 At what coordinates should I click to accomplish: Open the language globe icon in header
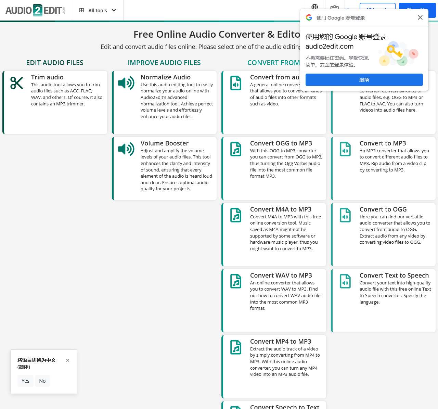(314, 7)
